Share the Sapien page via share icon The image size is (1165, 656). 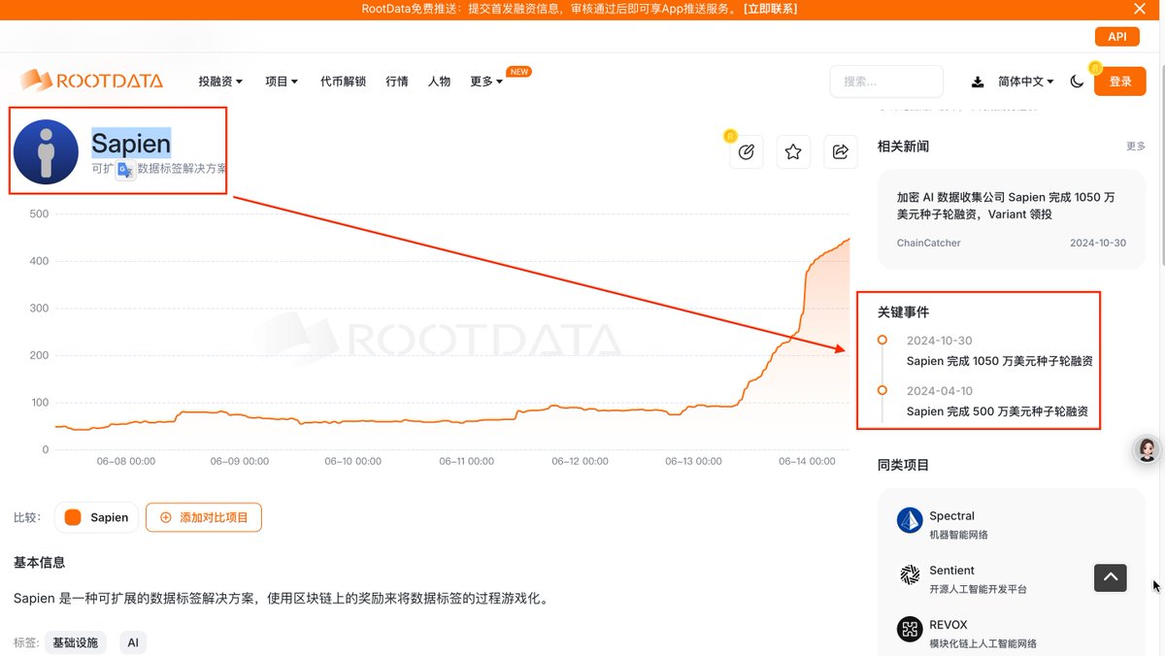841,151
